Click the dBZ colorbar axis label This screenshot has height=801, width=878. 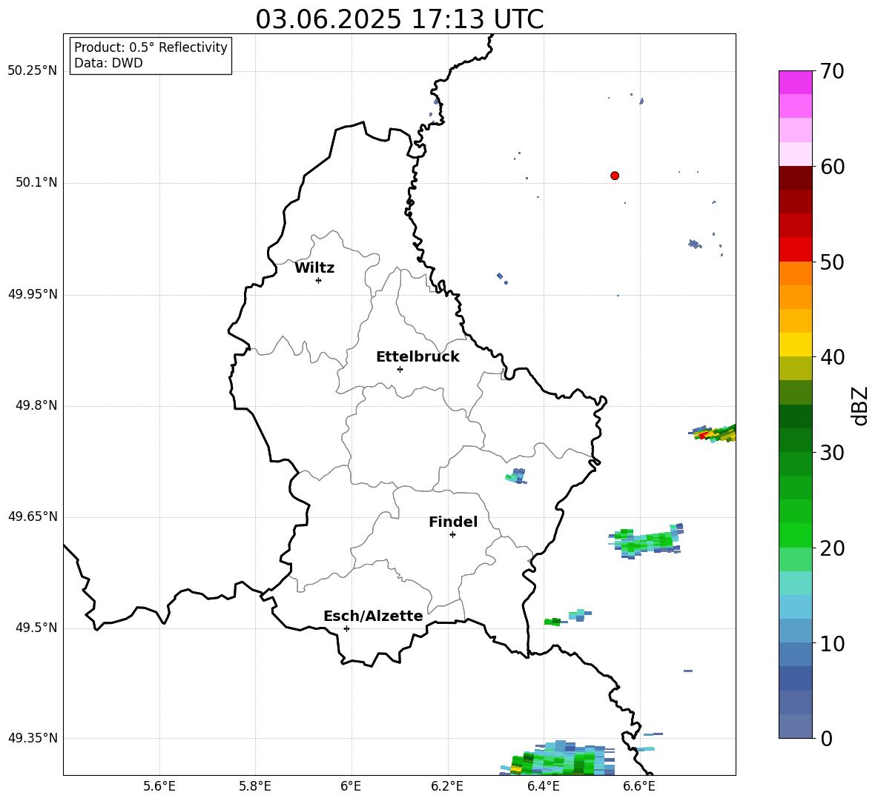tap(859, 405)
